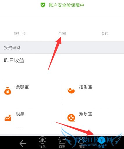Tap the green account security shield icon

pyautogui.click(x=43, y=5)
